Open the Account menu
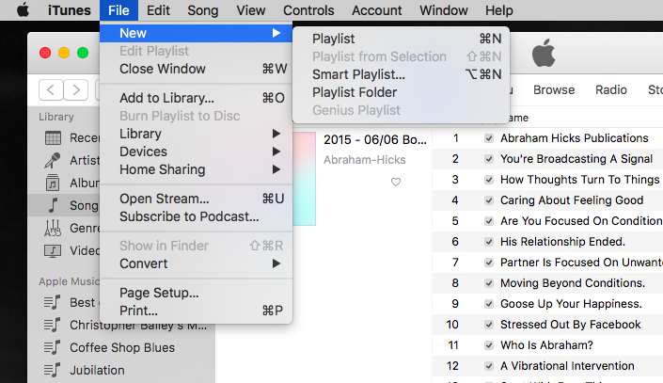The width and height of the screenshot is (663, 383). (377, 10)
